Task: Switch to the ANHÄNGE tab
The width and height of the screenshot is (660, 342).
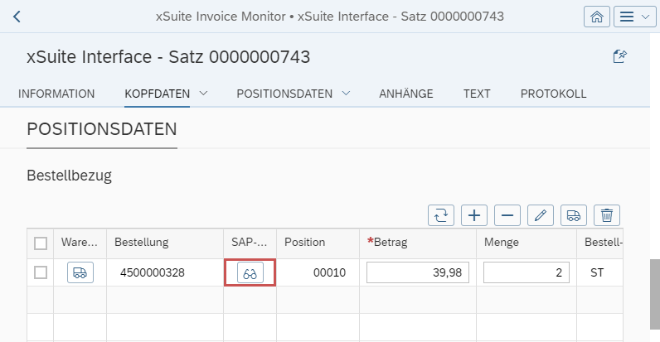Action: [405, 94]
